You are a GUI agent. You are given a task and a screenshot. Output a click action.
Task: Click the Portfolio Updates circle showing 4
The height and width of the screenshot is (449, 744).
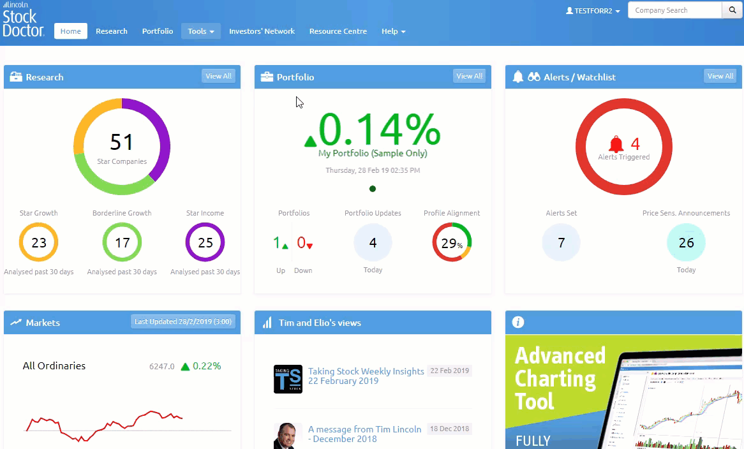click(x=373, y=242)
